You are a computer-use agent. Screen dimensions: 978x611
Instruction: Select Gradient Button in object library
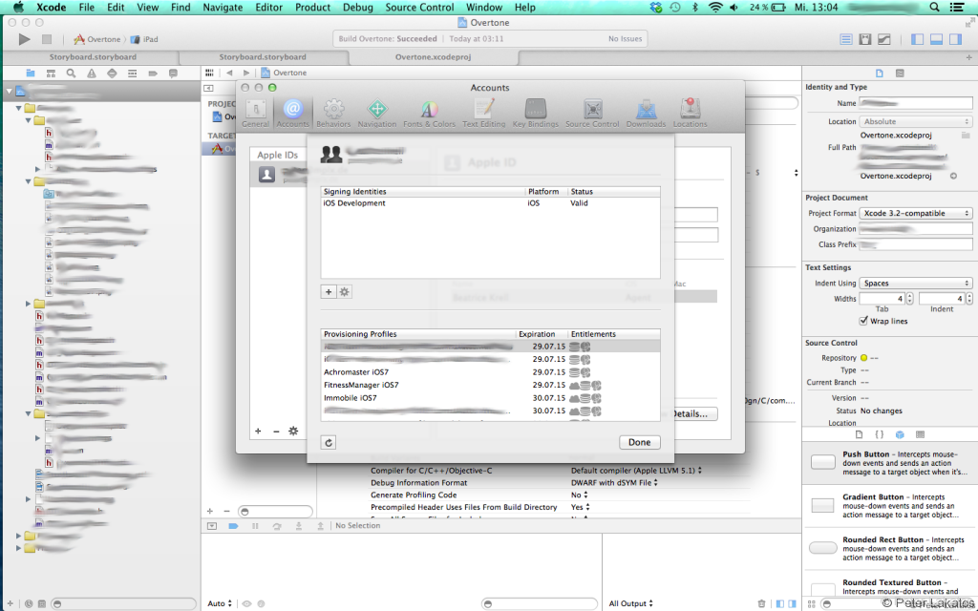890,506
